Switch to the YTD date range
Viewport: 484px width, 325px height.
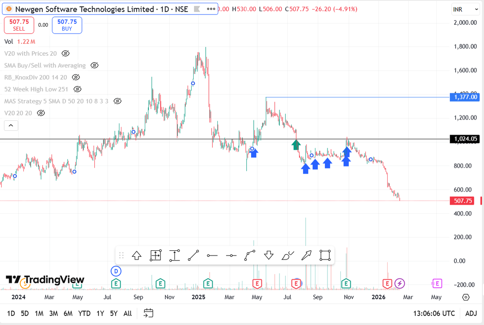coord(84,313)
